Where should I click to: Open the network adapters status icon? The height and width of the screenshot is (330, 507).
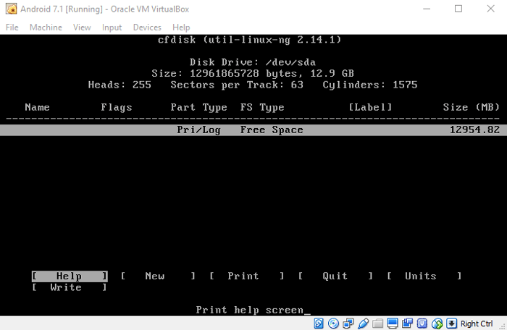click(x=348, y=323)
